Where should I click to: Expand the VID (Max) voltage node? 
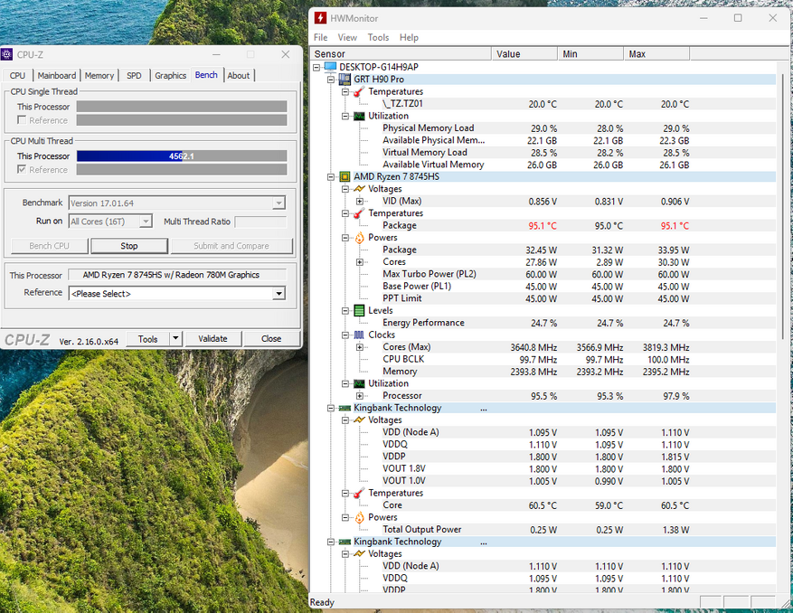coord(360,201)
